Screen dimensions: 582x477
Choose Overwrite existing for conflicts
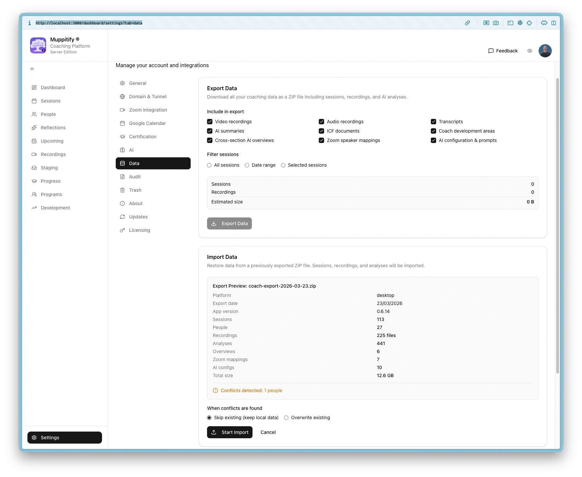(x=286, y=418)
